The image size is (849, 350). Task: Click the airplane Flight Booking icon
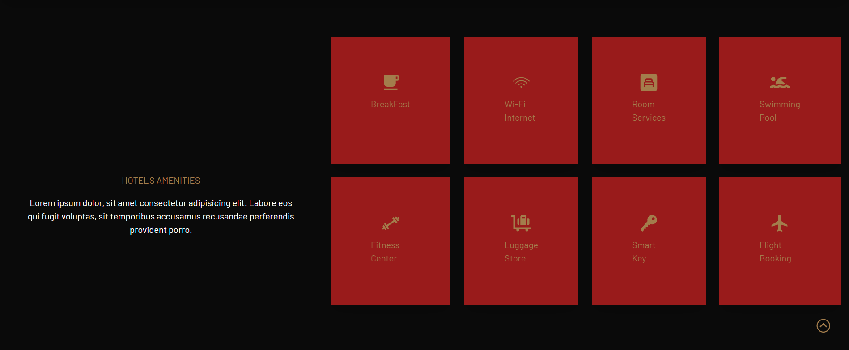pyautogui.click(x=779, y=223)
